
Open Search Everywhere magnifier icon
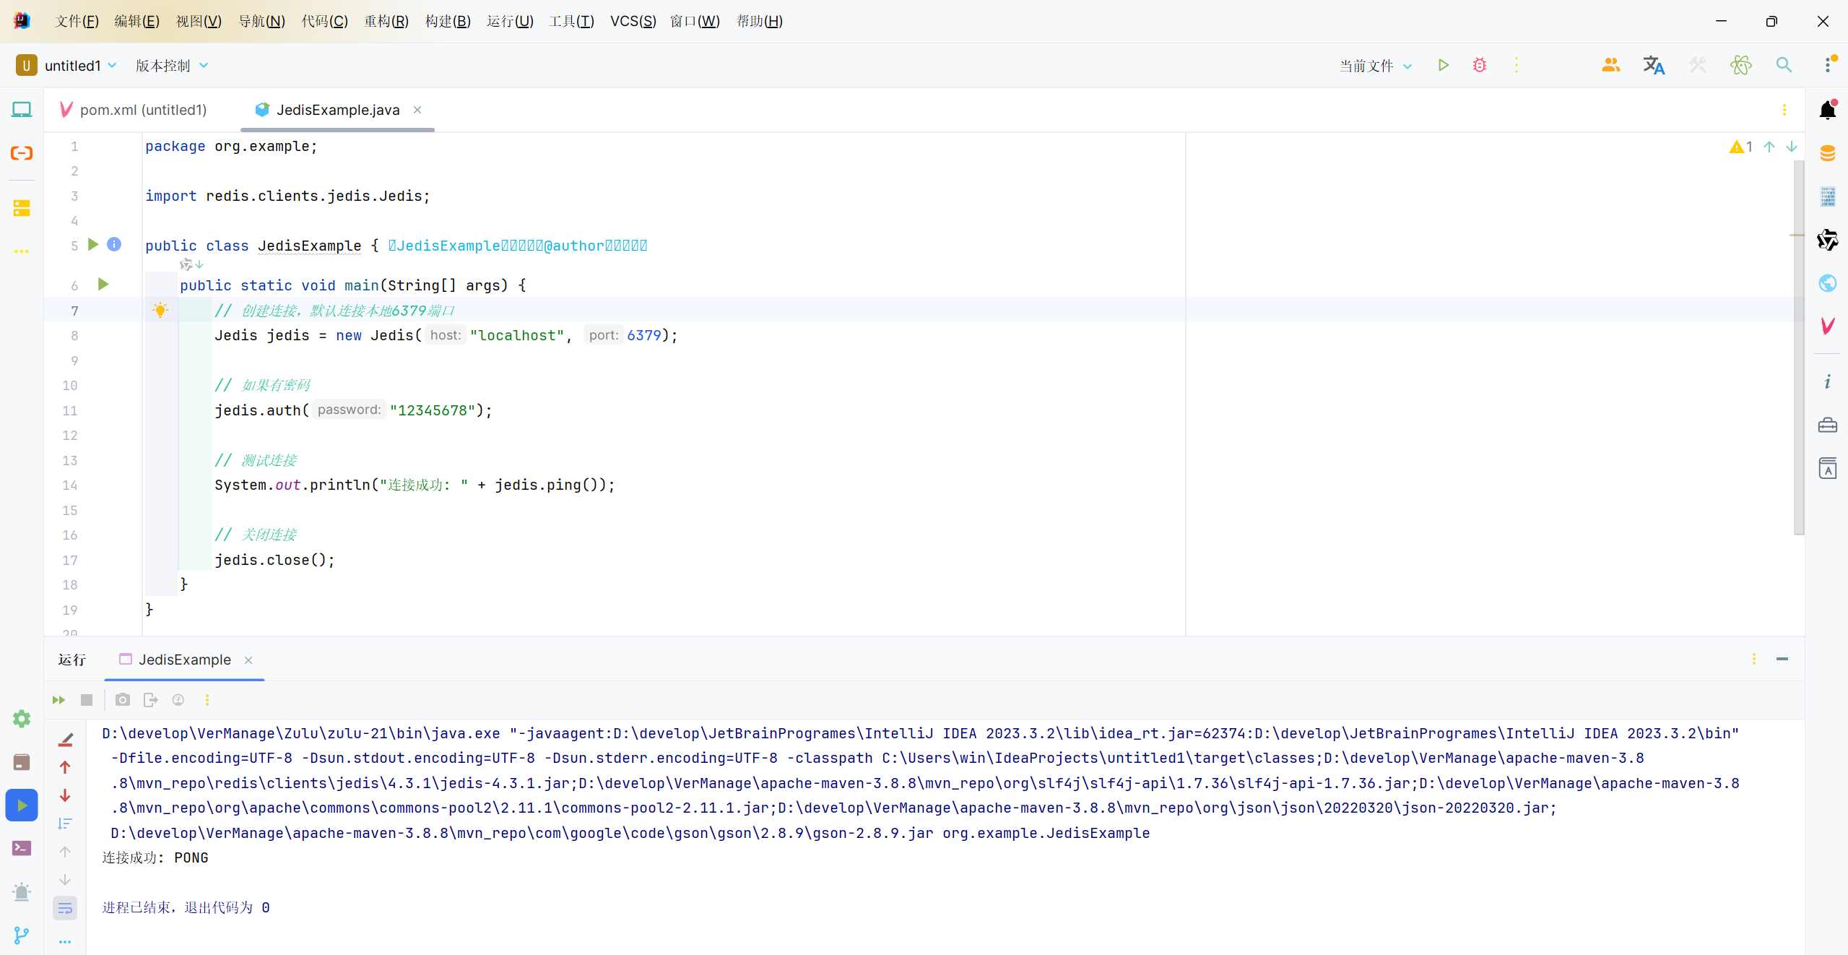[1784, 66]
